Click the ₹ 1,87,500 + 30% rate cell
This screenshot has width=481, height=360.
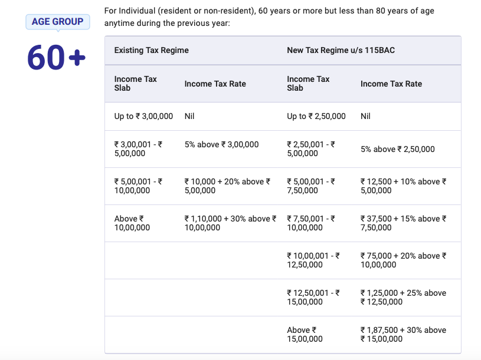[x=403, y=335]
